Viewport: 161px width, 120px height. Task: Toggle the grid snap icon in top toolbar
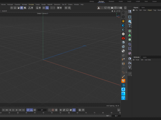(44, 8)
